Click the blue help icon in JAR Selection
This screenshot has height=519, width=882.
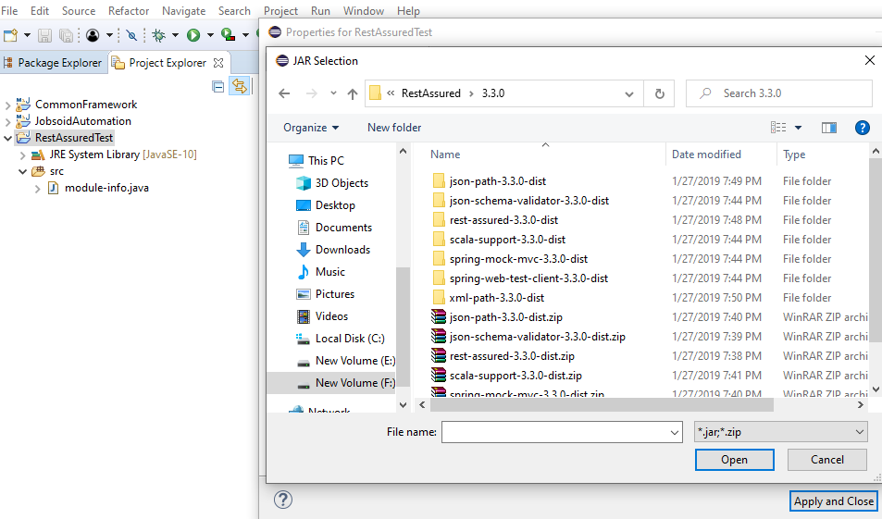click(862, 128)
